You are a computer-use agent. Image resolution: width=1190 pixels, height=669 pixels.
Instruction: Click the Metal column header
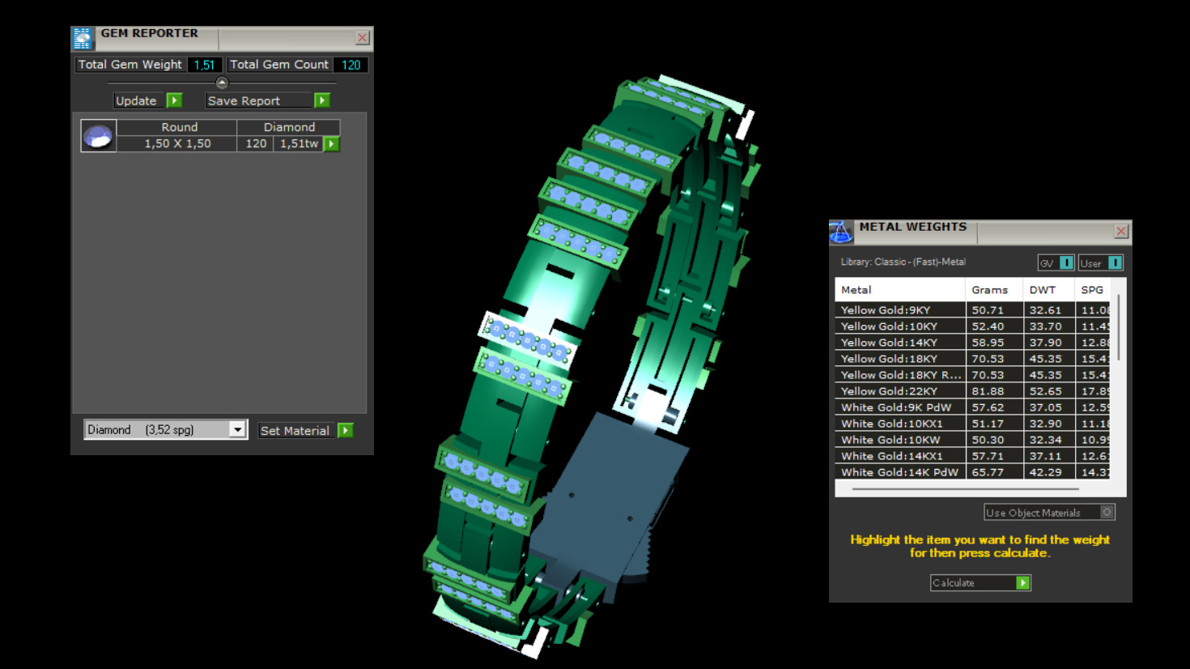900,289
